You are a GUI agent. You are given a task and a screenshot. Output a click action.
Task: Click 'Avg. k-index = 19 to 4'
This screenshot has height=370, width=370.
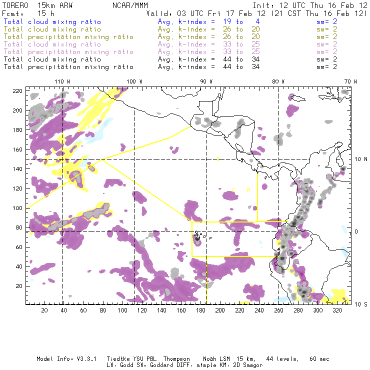pos(209,22)
